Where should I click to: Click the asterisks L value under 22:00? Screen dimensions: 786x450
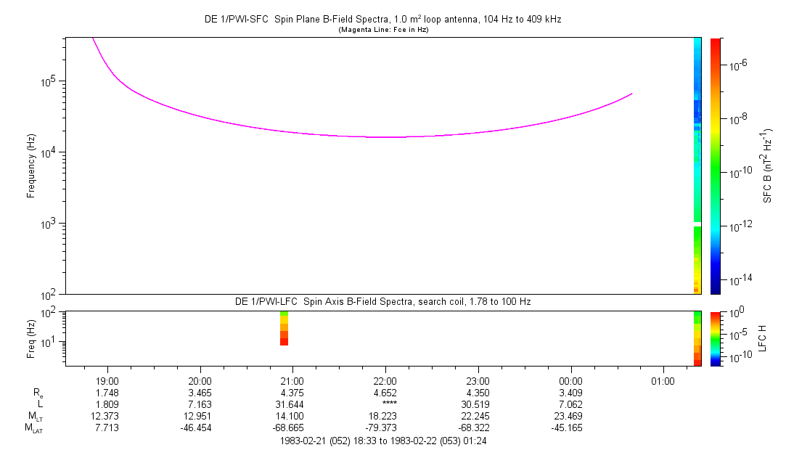[385, 404]
